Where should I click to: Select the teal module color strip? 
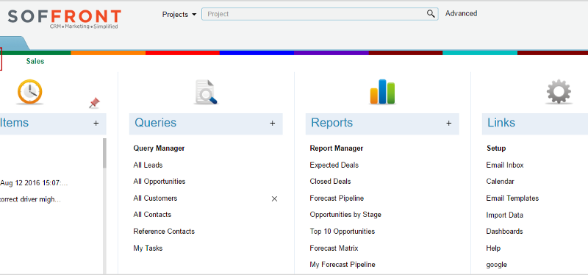(x=480, y=53)
